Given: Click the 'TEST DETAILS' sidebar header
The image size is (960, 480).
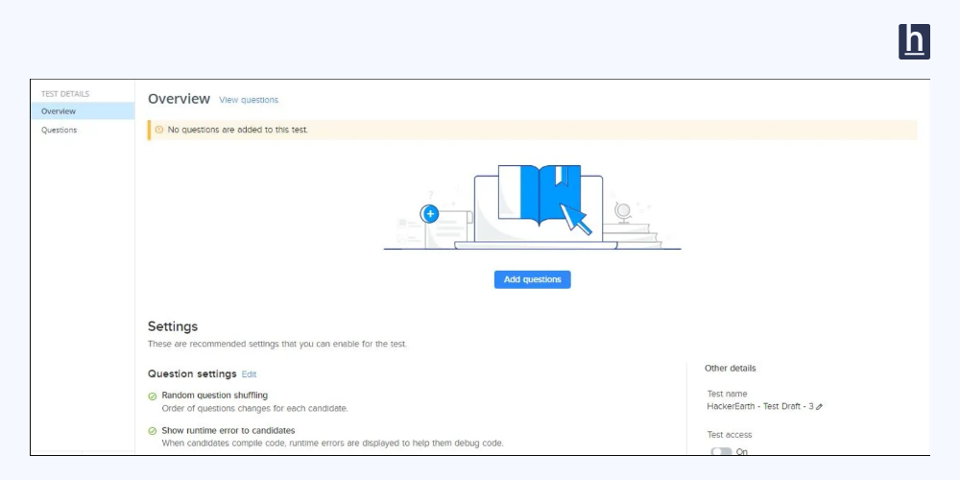Looking at the screenshot, I should click(65, 94).
